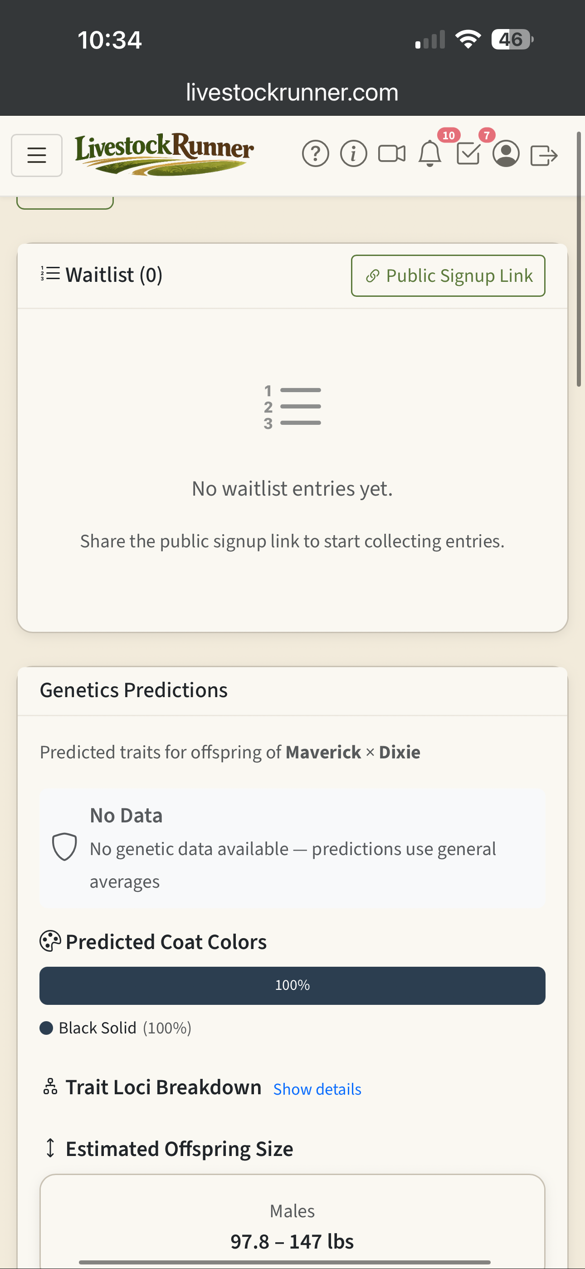Sign out using the logout arrow icon
The width and height of the screenshot is (585, 1269).
click(x=545, y=154)
